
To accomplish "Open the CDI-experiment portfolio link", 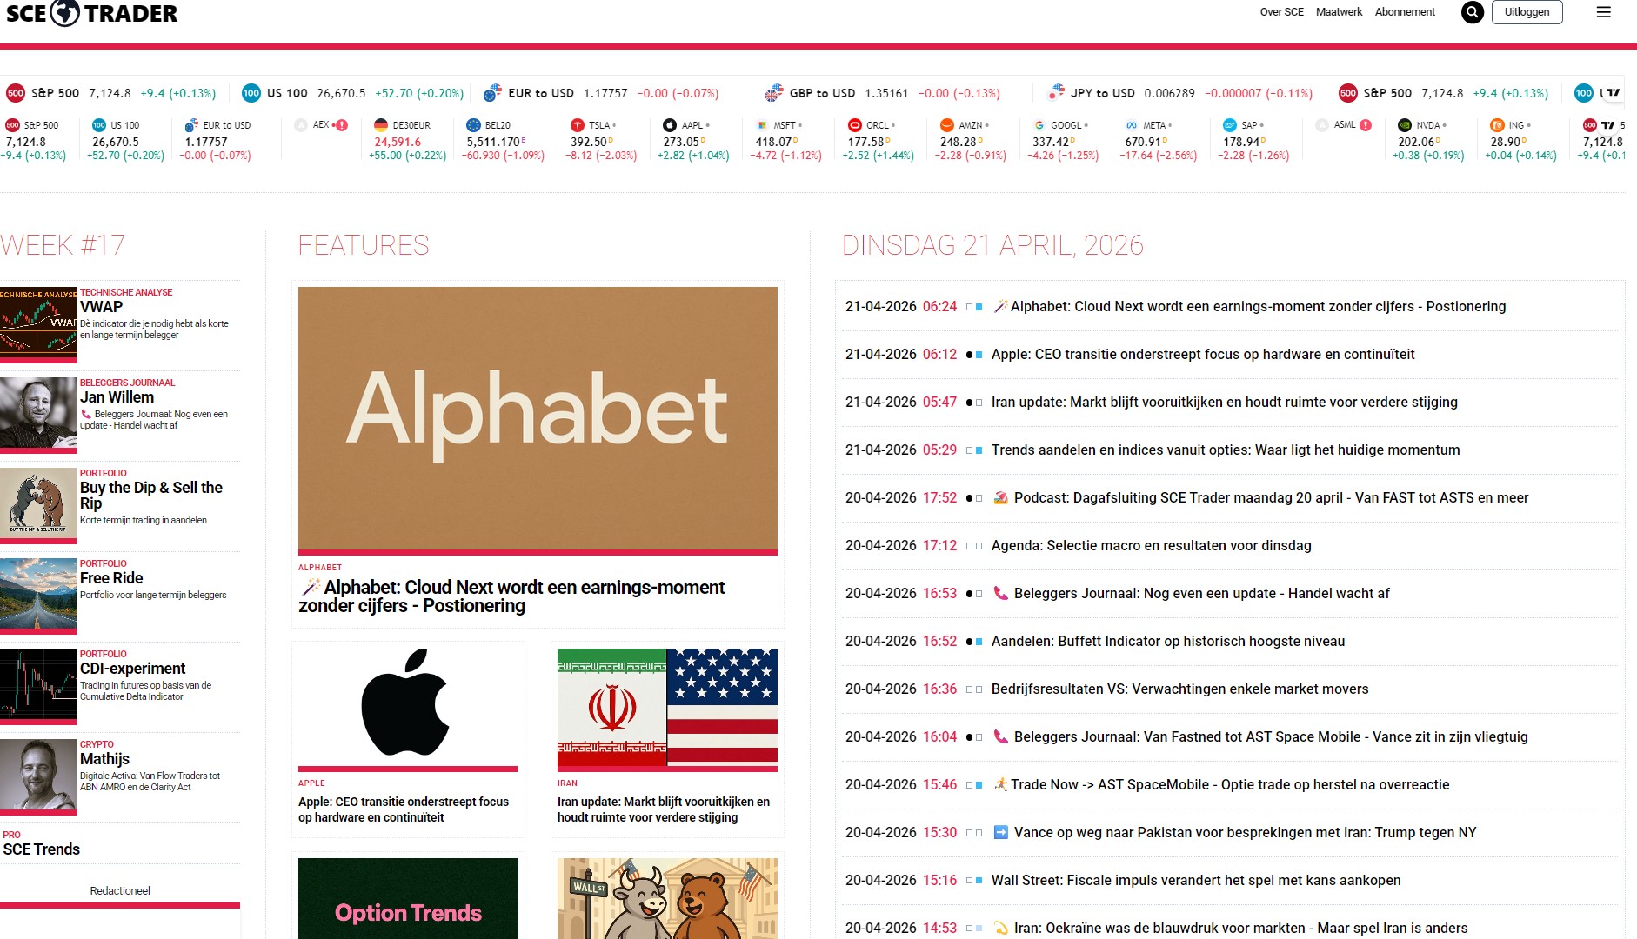I will pyautogui.click(x=132, y=669).
